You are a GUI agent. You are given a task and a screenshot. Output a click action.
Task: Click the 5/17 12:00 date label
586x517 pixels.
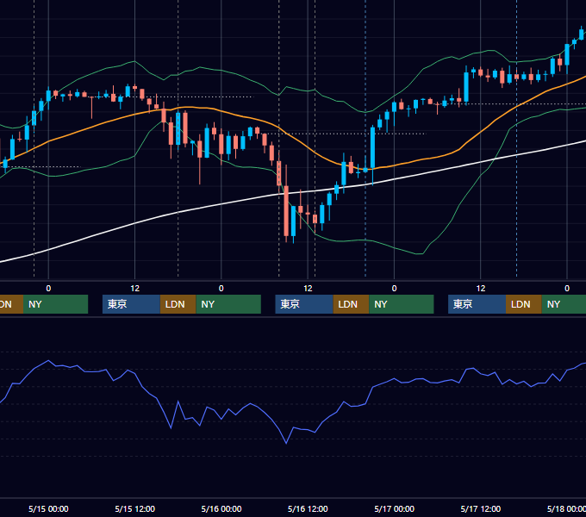click(481, 508)
